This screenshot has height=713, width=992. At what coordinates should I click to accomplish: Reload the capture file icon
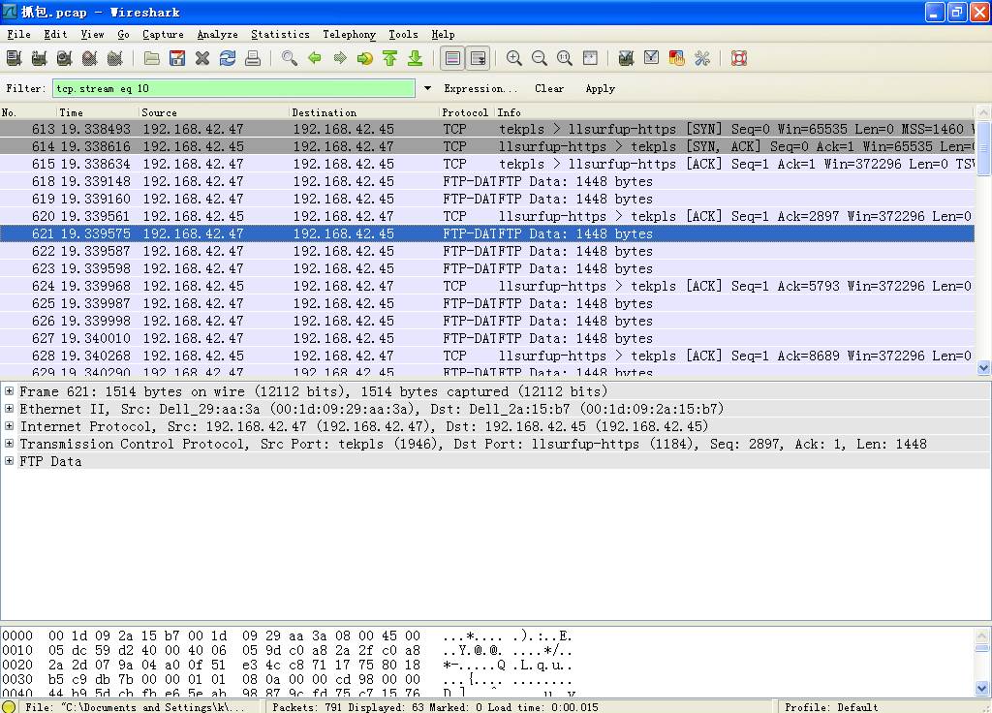click(228, 59)
